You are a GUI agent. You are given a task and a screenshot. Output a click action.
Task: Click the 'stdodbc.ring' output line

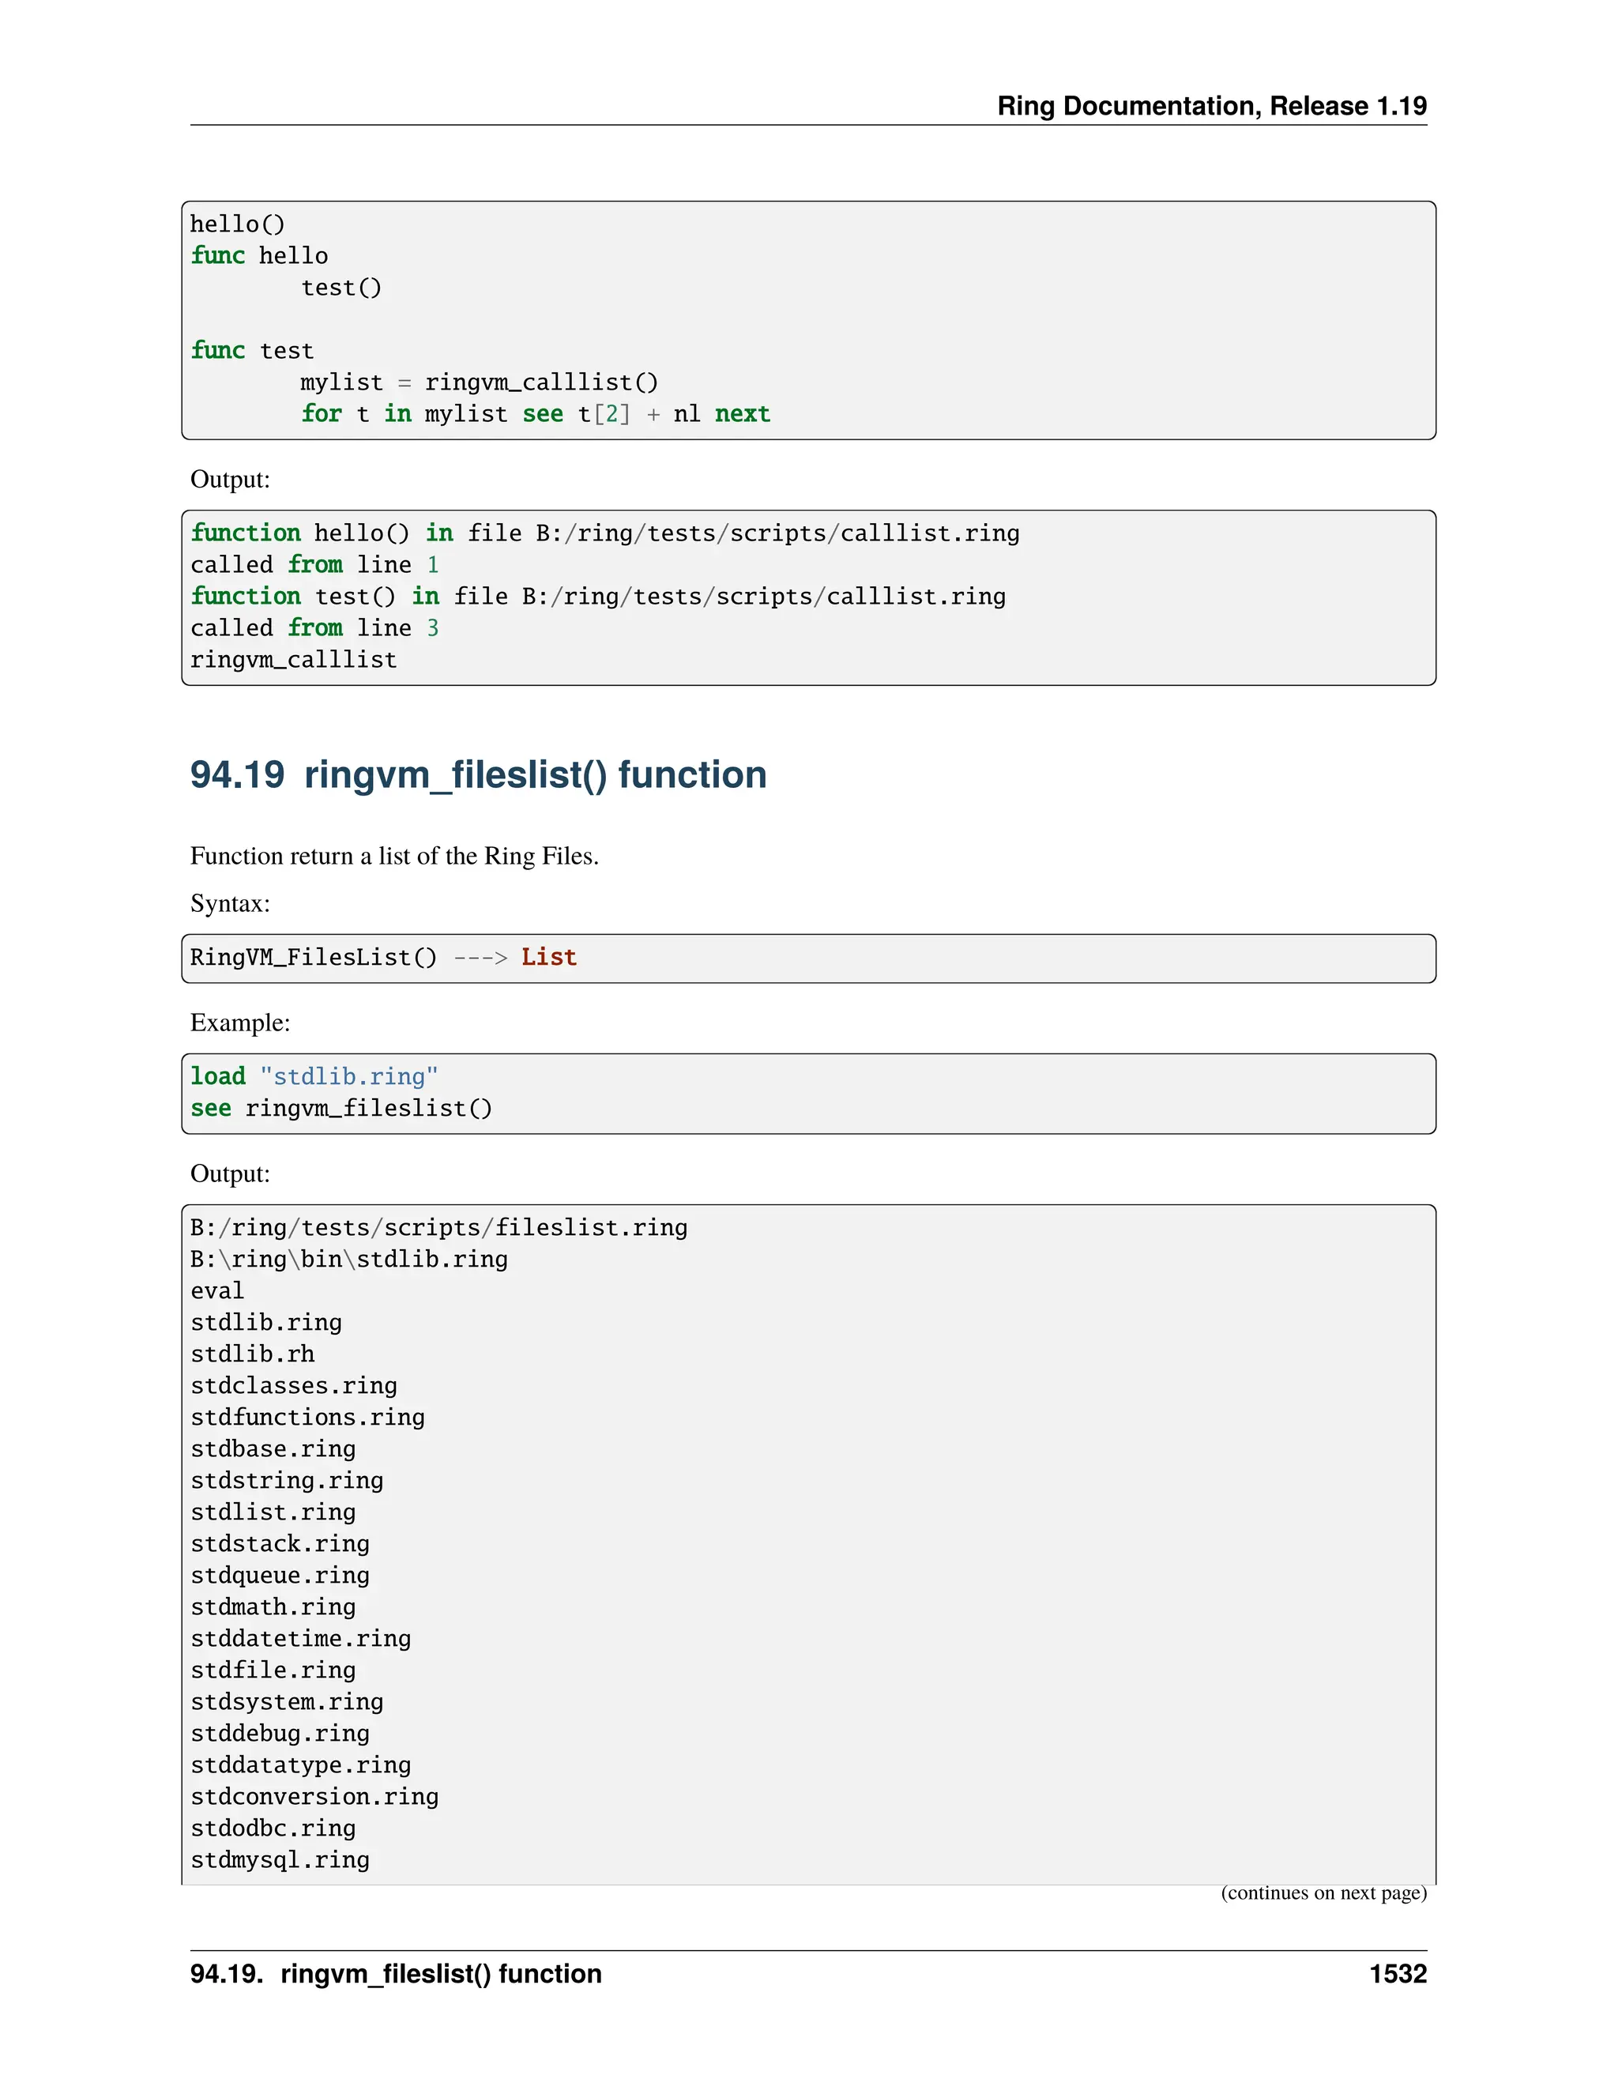273,1828
